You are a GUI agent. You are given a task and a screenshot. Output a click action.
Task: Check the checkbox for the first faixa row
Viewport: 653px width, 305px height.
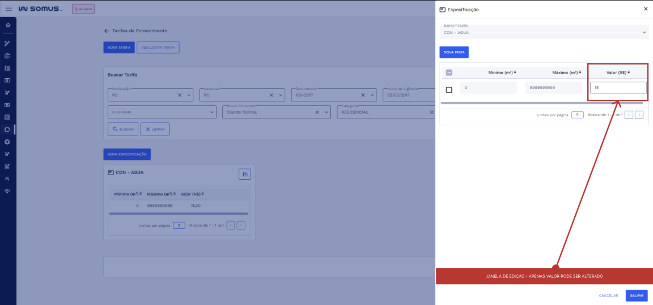[449, 90]
